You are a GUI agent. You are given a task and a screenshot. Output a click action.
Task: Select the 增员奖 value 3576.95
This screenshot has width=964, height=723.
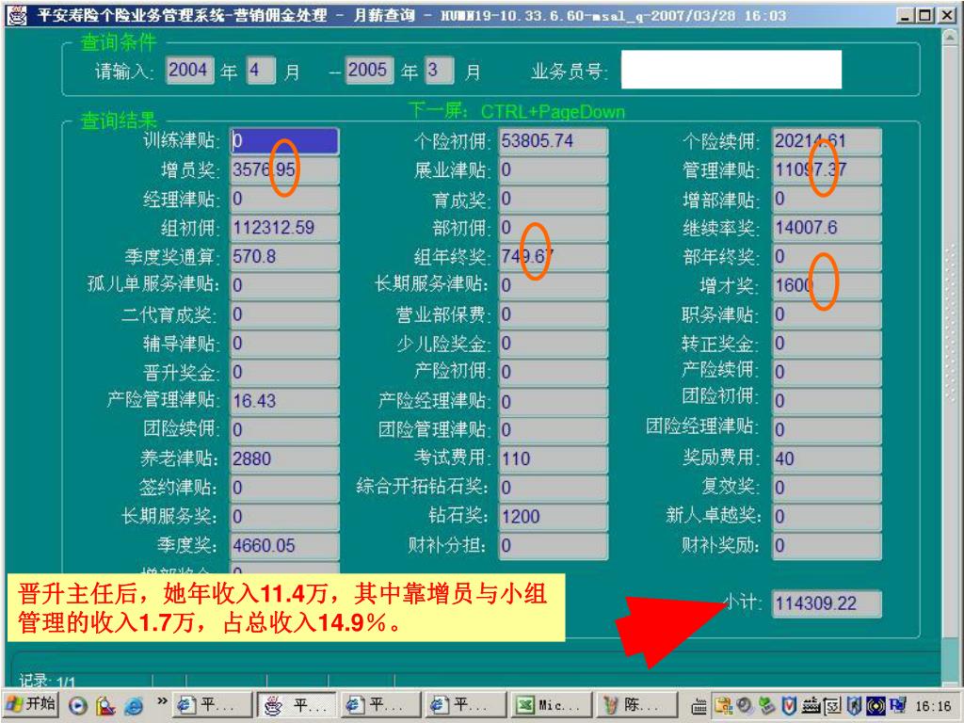[x=284, y=170]
